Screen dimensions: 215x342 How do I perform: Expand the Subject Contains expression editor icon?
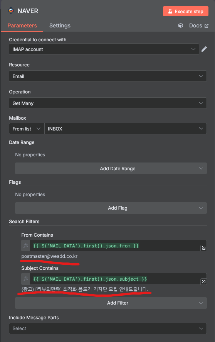(x=203, y=281)
